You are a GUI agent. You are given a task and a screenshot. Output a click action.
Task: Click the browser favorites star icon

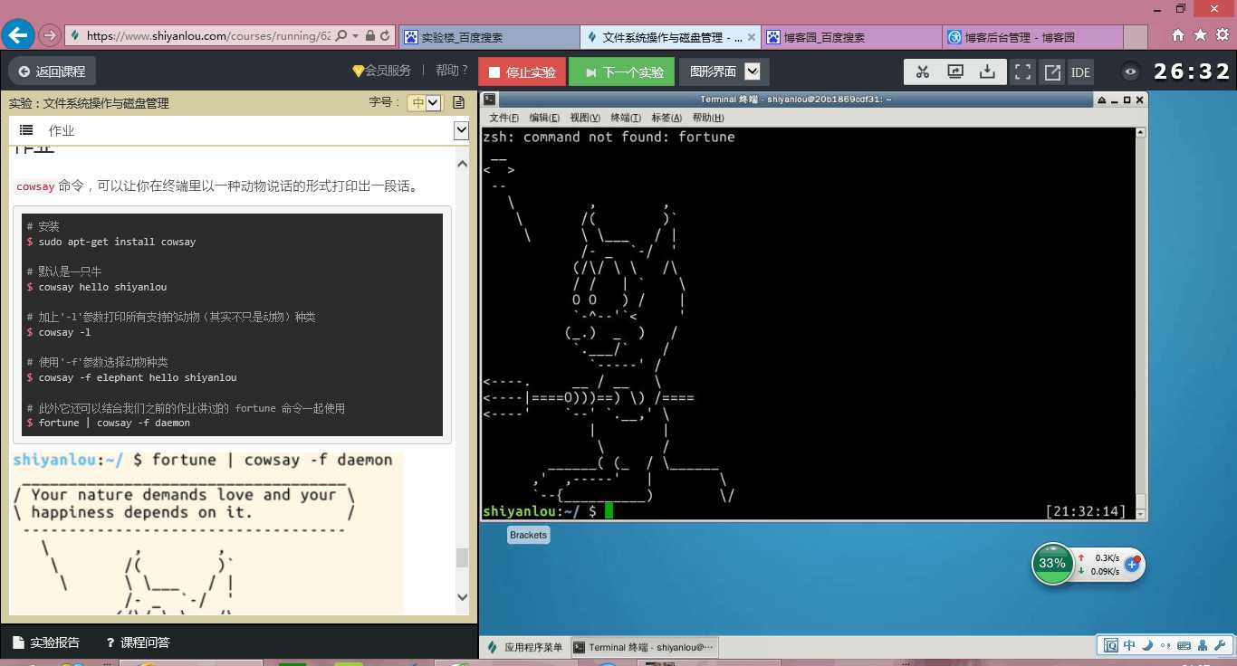pos(1200,35)
